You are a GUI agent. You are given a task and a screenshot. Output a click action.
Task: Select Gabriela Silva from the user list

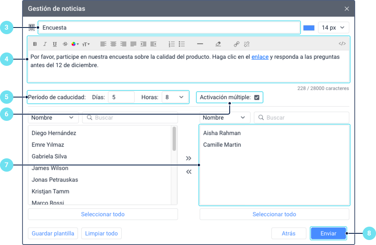click(49, 156)
